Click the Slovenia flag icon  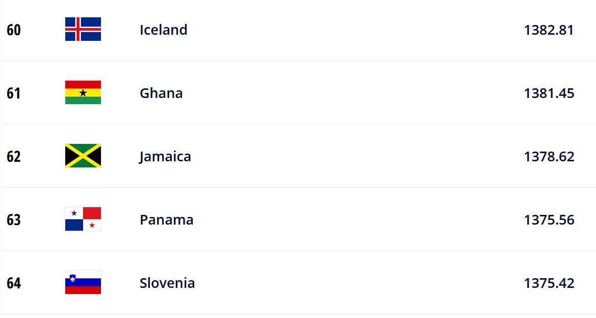click(83, 282)
